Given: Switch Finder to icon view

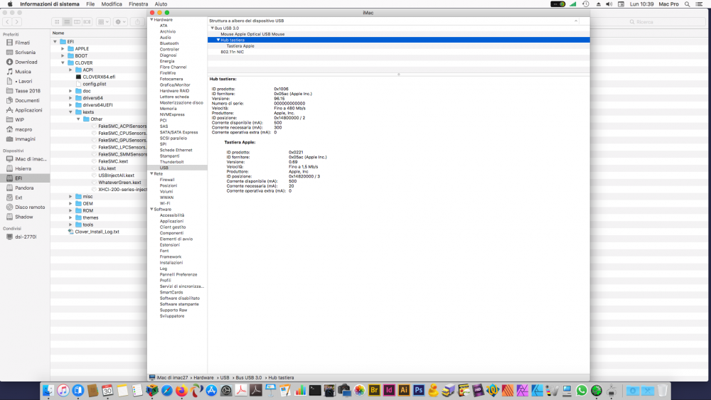Looking at the screenshot, I should click(x=57, y=22).
